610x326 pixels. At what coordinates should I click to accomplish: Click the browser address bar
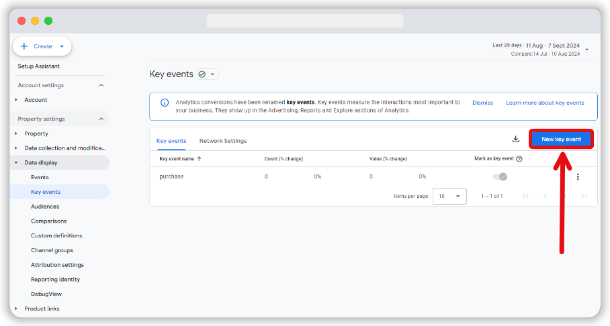[x=305, y=21]
